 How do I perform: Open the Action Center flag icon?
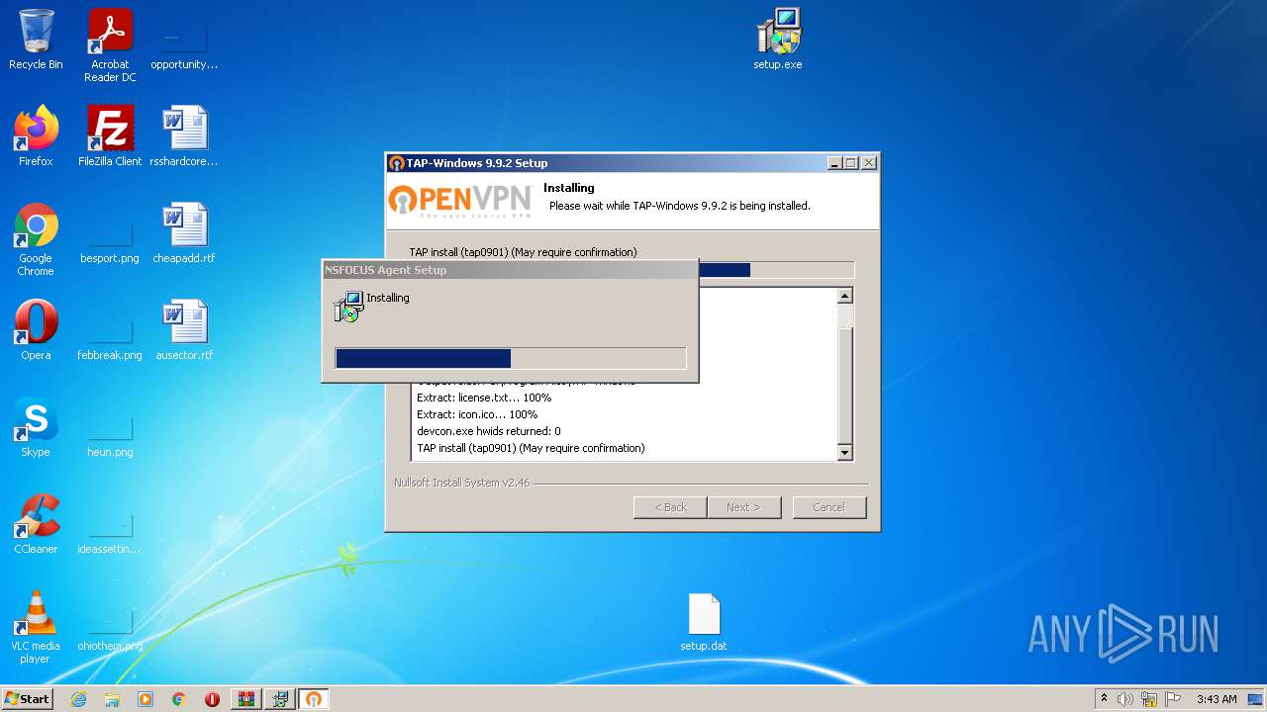(1173, 699)
